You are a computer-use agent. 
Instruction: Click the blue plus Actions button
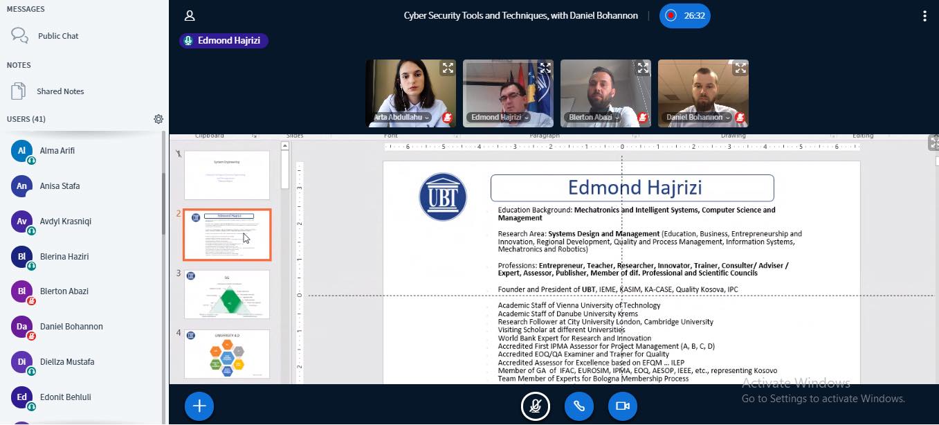(x=199, y=406)
